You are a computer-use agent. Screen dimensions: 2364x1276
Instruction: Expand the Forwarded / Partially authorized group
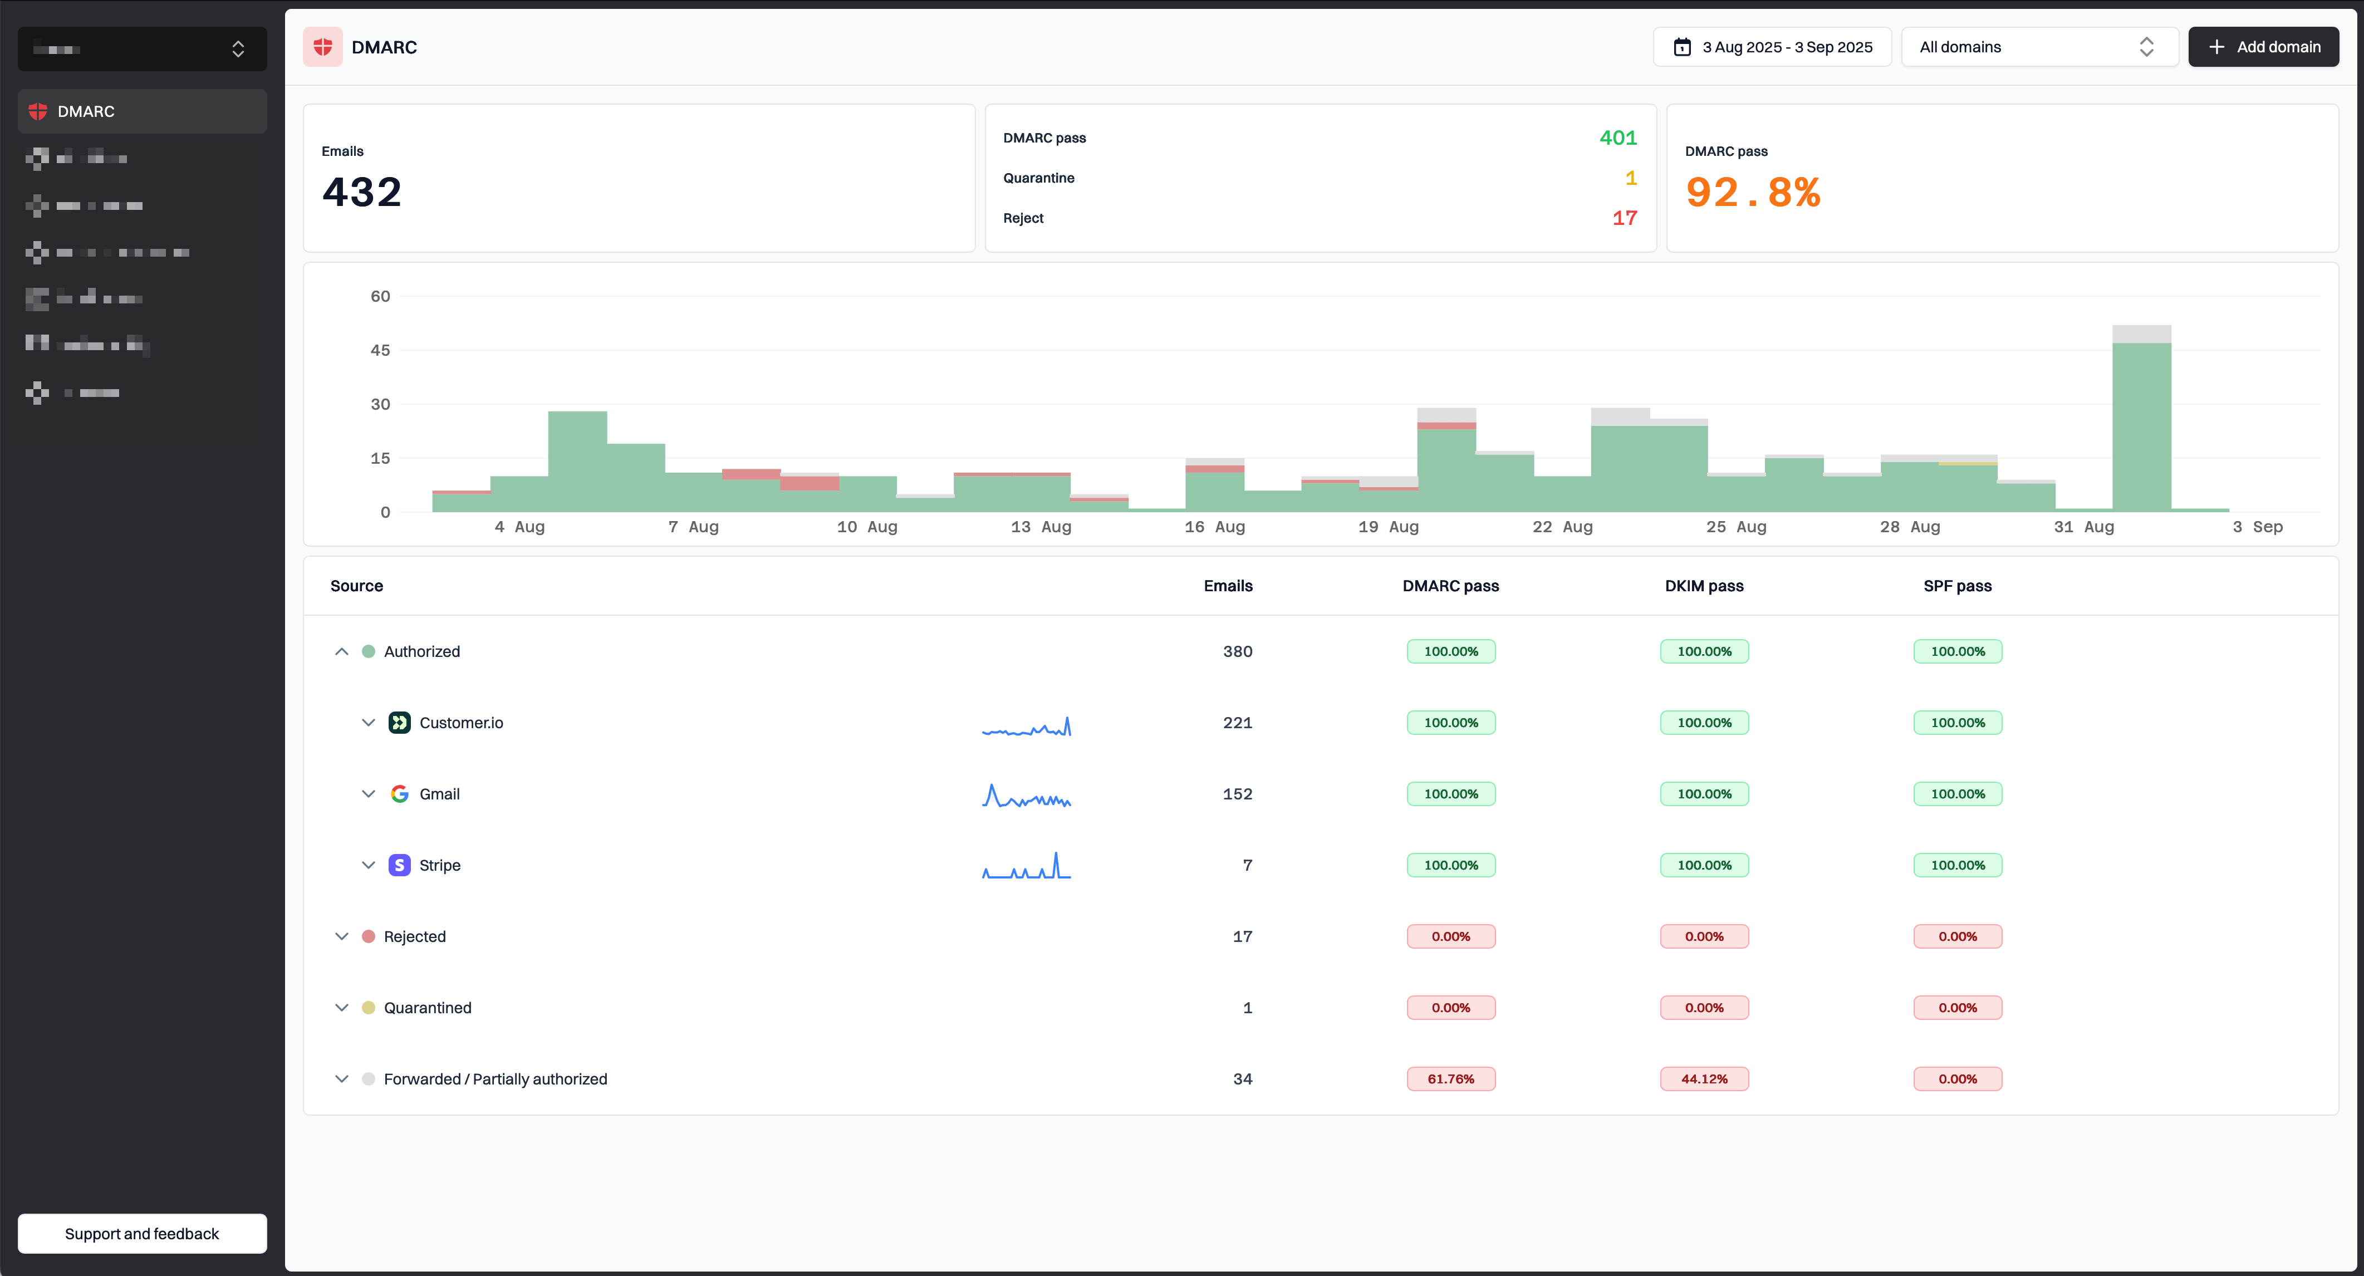coord(342,1079)
